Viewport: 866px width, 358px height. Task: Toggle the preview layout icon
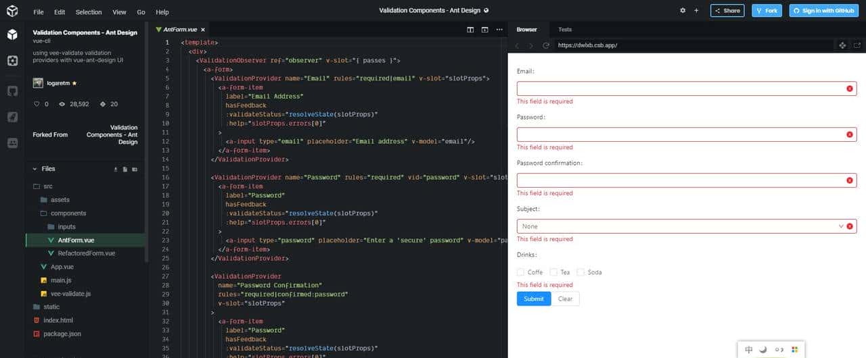(x=484, y=30)
